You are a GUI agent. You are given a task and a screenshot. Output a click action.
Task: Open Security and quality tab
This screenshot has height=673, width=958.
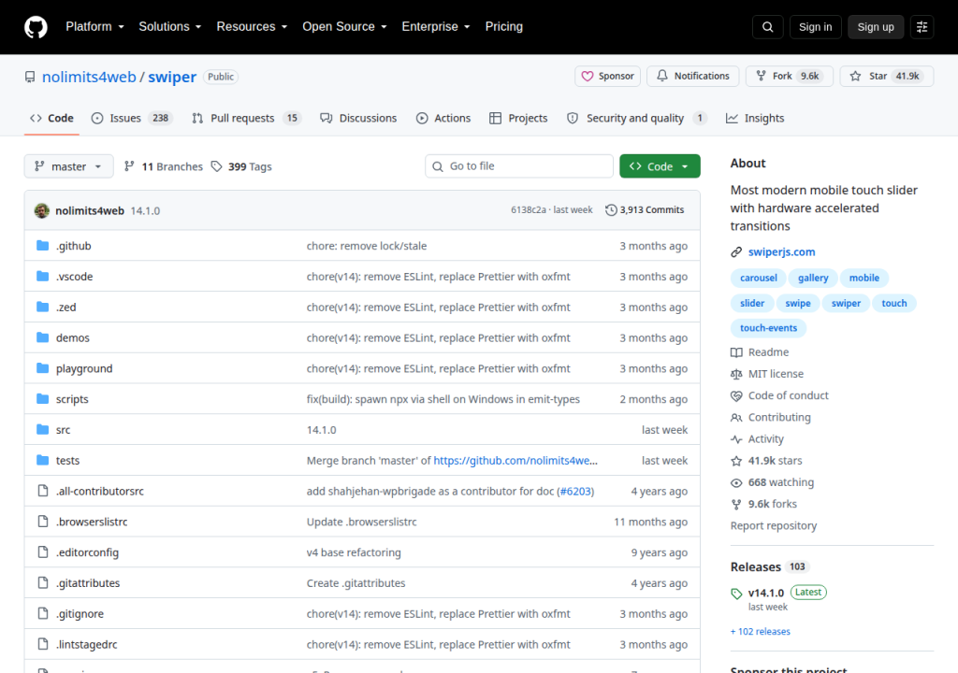point(636,119)
